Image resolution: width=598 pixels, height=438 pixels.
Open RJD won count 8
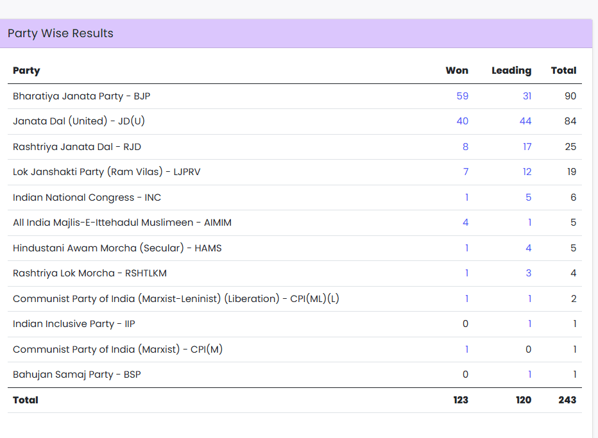(x=465, y=147)
